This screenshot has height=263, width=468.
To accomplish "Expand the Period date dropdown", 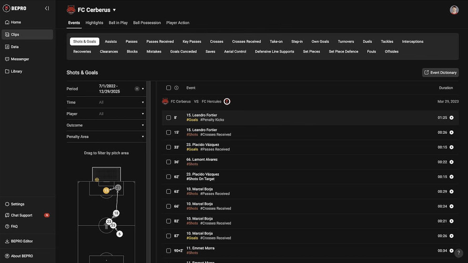I will [143, 89].
